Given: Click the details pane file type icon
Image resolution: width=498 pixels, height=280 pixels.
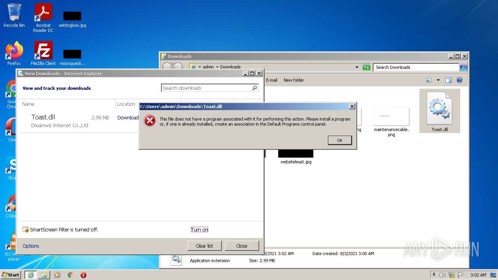Looking at the screenshot, I should pos(176,259).
